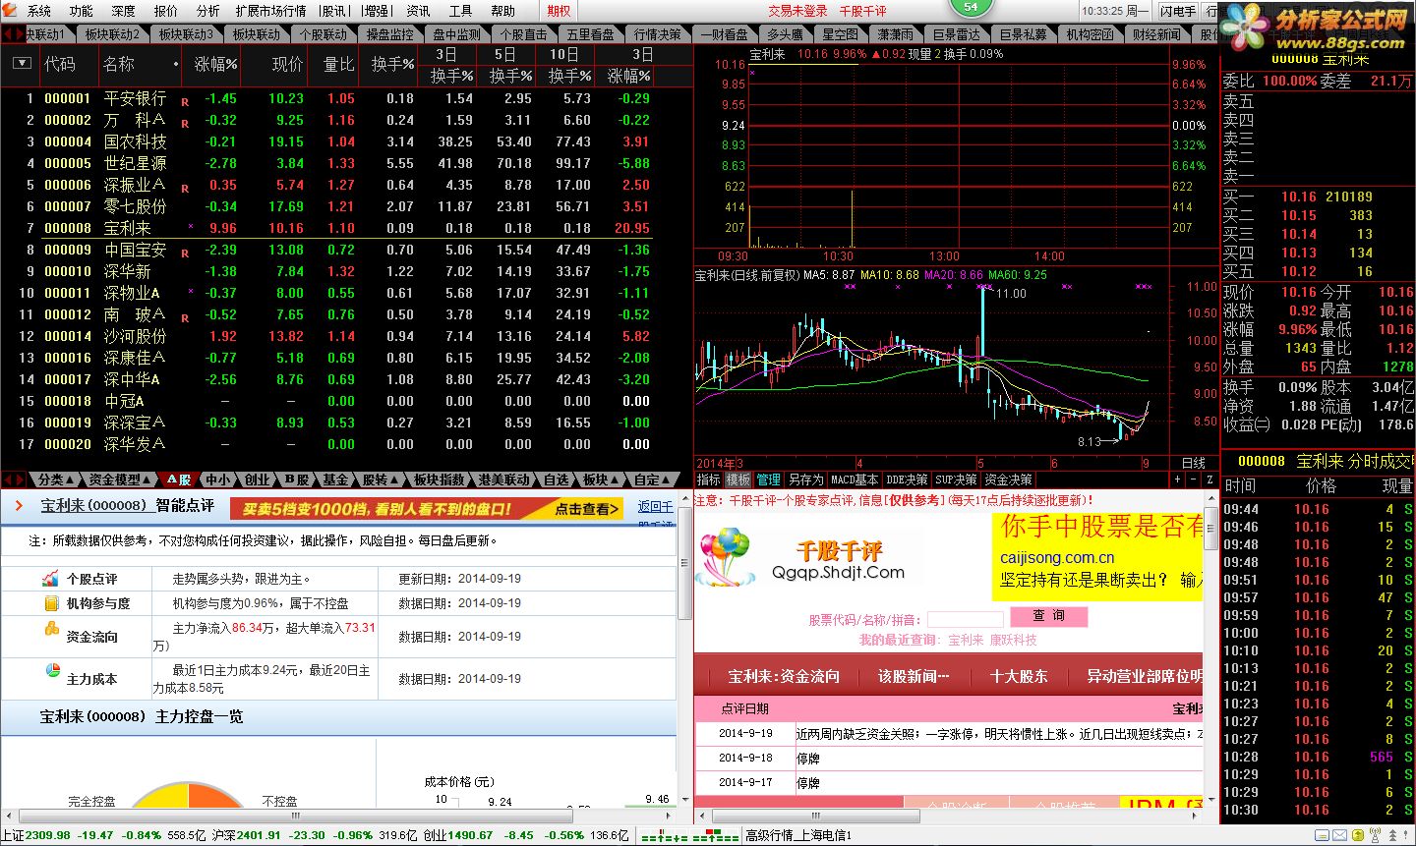Click the green 54 speed indicator badge
Viewport: 1416px width, 846px height.
point(971,8)
